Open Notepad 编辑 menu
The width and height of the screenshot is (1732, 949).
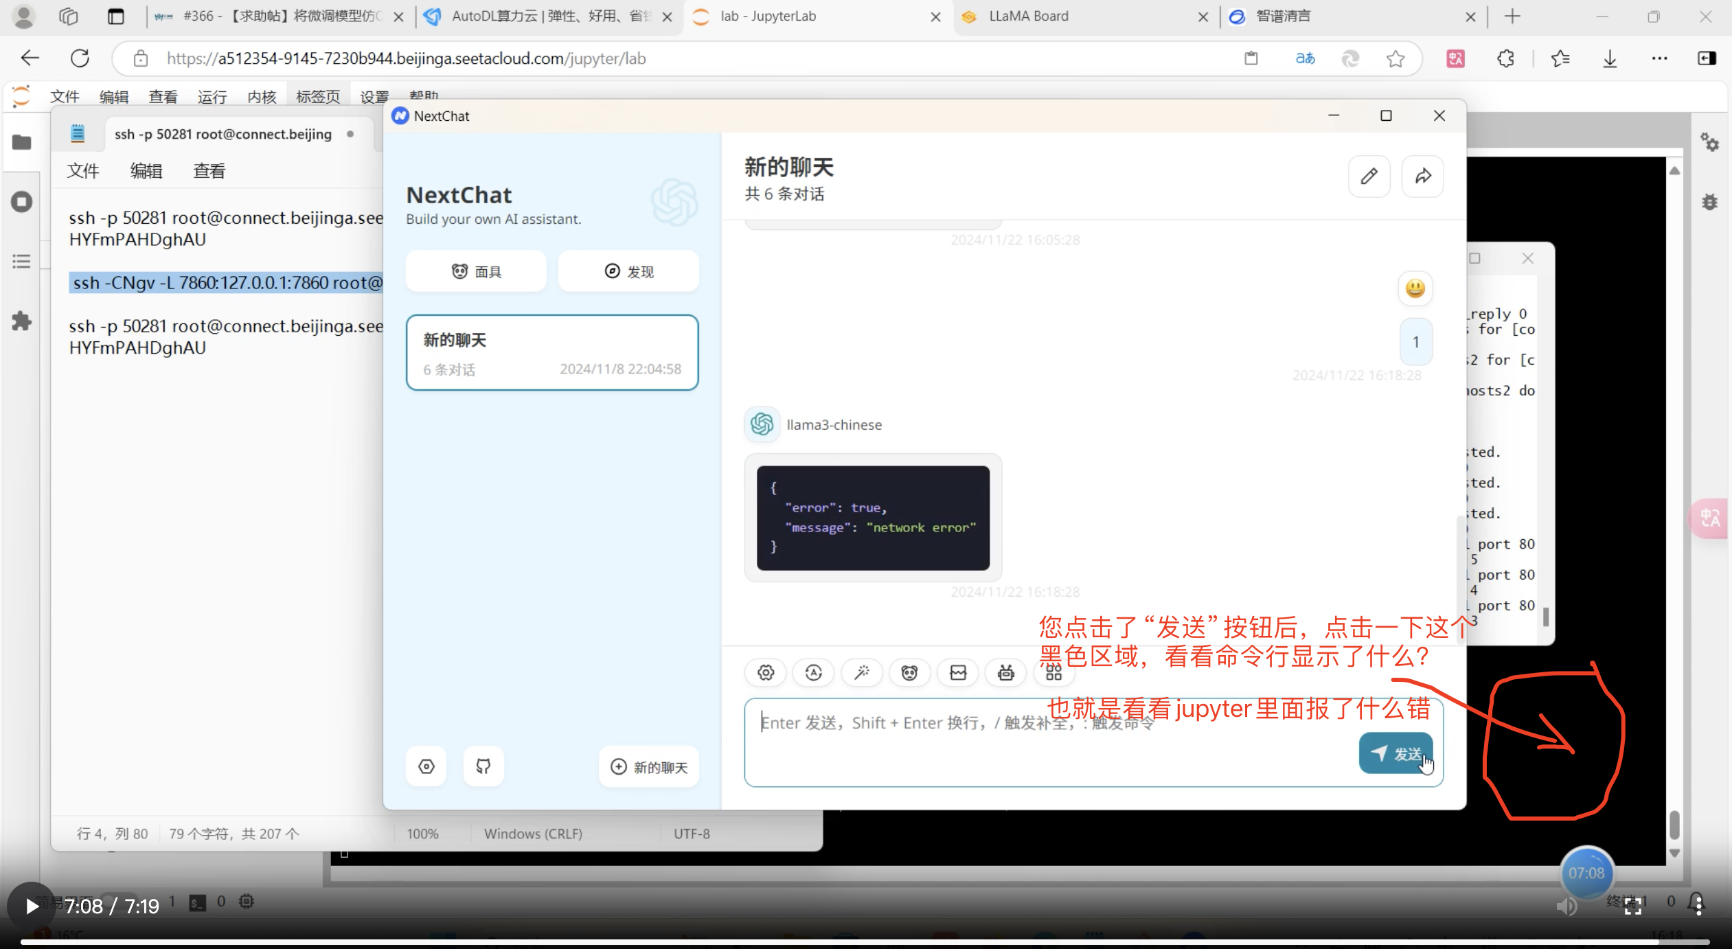coord(146,171)
